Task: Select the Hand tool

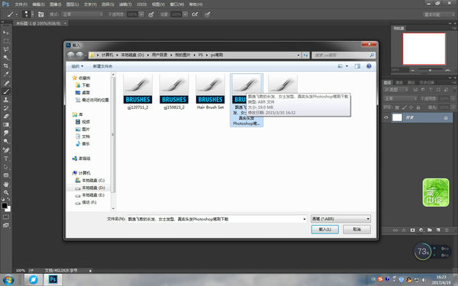Action: (x=6, y=184)
